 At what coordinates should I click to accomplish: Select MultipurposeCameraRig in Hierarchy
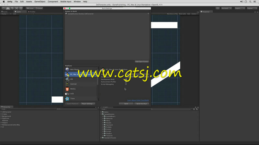pos(11,125)
